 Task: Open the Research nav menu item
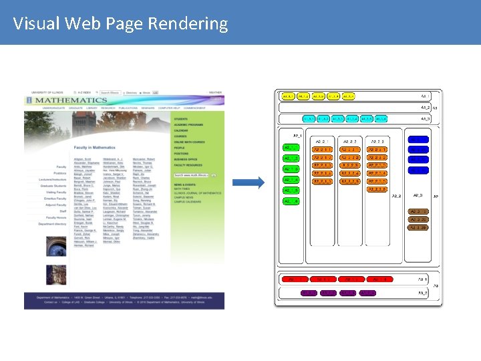point(108,108)
